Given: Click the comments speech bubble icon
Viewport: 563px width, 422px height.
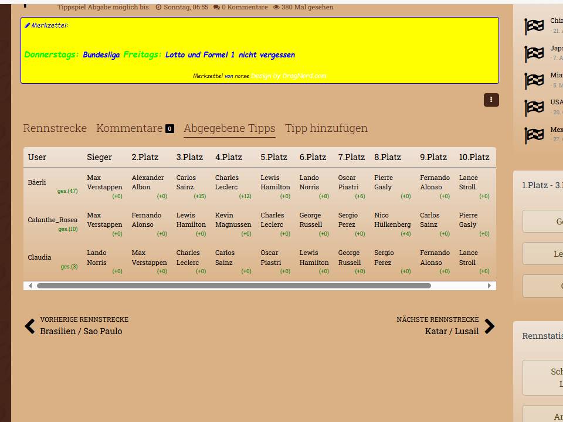Looking at the screenshot, I should tap(217, 8).
